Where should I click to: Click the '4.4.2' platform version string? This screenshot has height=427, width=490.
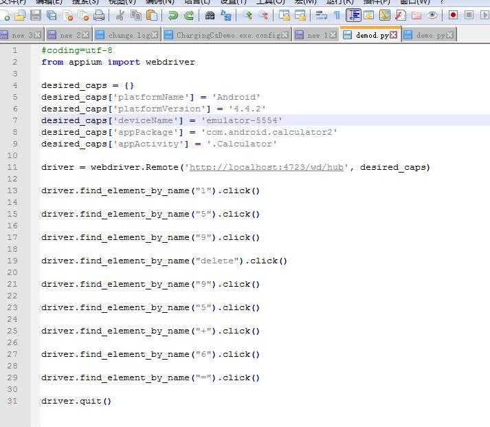[x=247, y=109]
